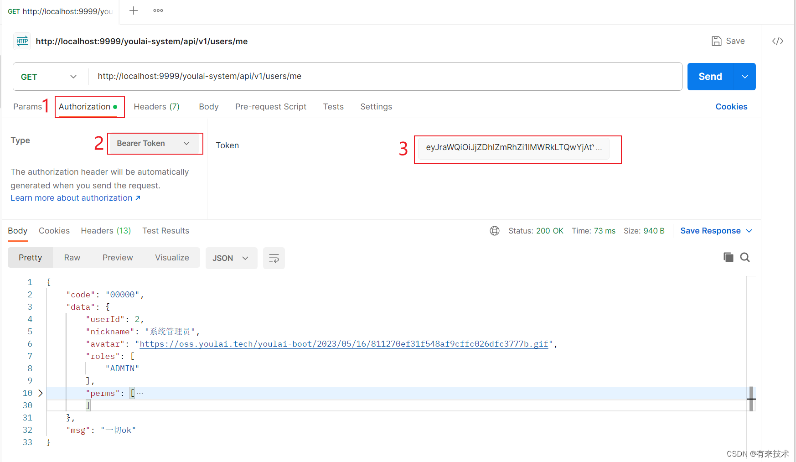Screen dimensions: 796x462
Task: Open the response Headers (13) tab
Action: (106, 231)
